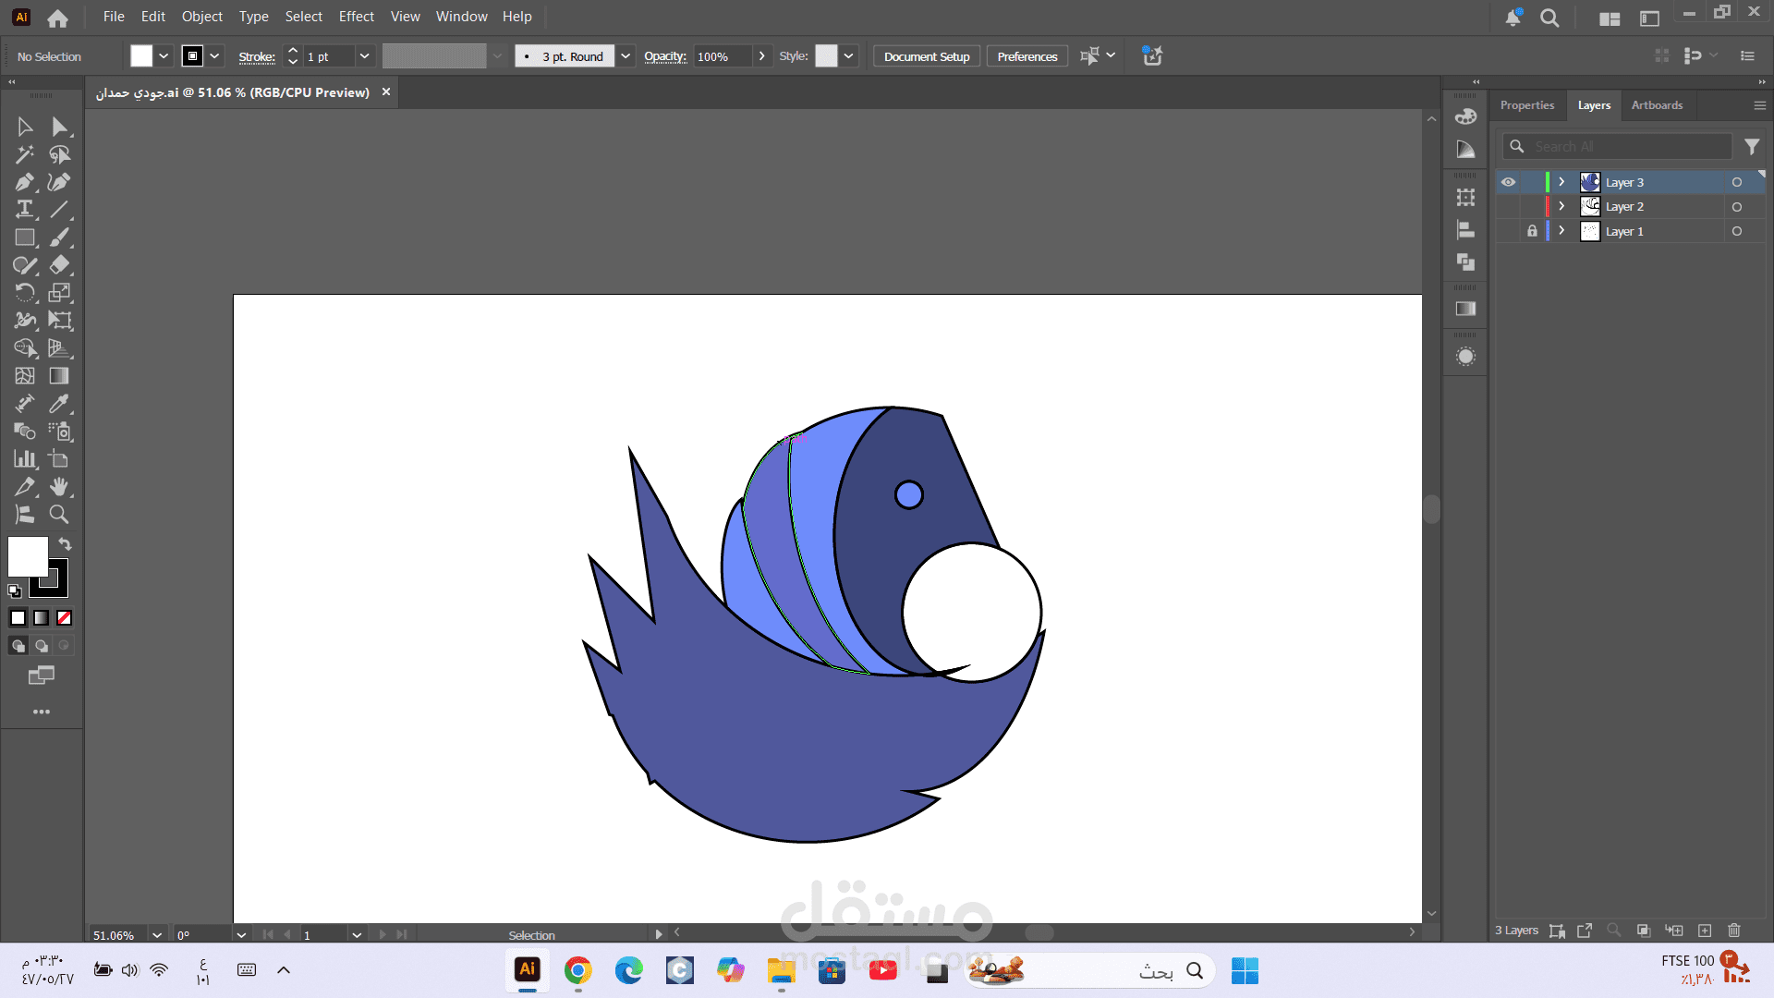Select the Rotate tool
Viewport: 1774px width, 998px height.
[x=25, y=293]
